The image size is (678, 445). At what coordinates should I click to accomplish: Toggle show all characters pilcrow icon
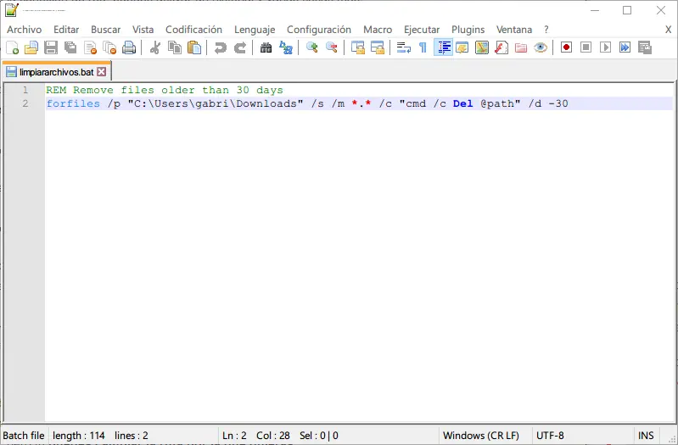[x=423, y=47]
